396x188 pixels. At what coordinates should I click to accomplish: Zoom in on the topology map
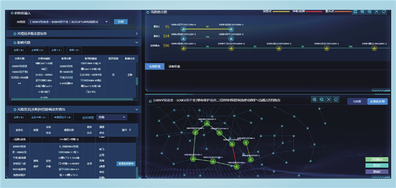[314, 99]
